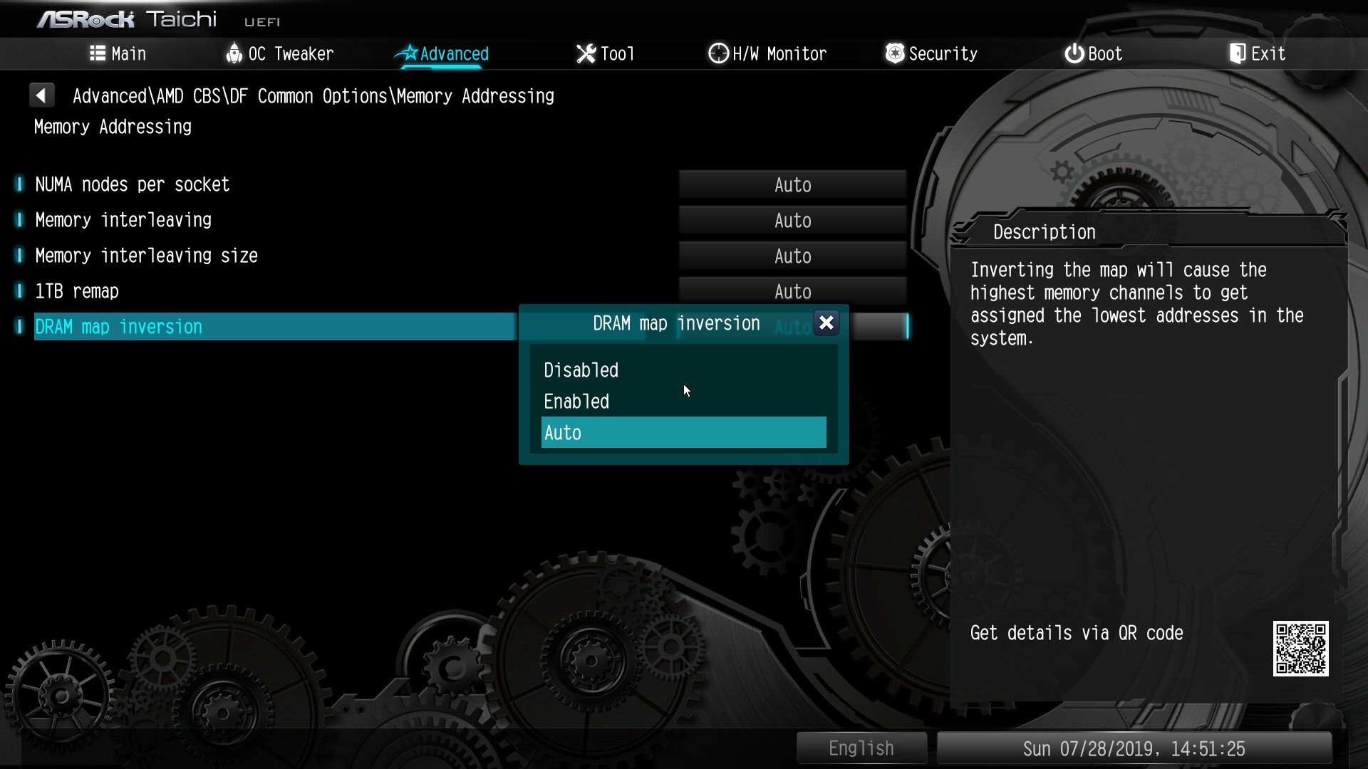The width and height of the screenshot is (1368, 769).
Task: Access Security settings icon
Action: [893, 53]
